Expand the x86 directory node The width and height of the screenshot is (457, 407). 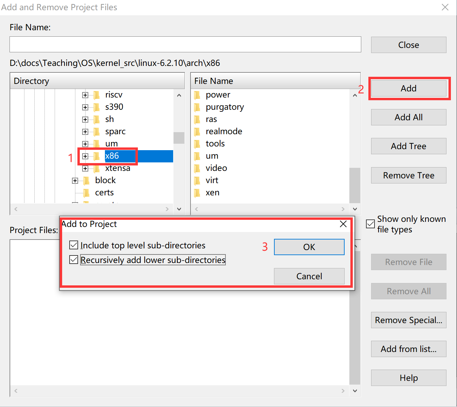coord(85,156)
